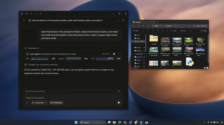Viewport: 224px width, 125px height.
Task: Add an attachment with the plus button
Action: tap(27, 102)
